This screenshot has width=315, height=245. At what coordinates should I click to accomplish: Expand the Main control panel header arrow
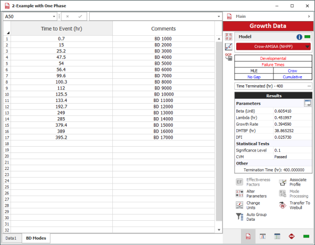[308, 17]
